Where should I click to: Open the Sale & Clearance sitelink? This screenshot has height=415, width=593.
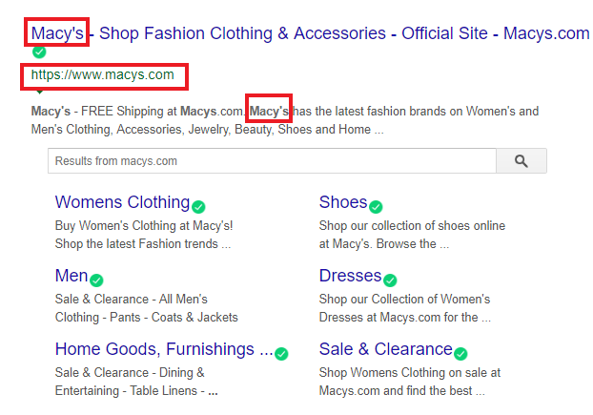coord(386,349)
